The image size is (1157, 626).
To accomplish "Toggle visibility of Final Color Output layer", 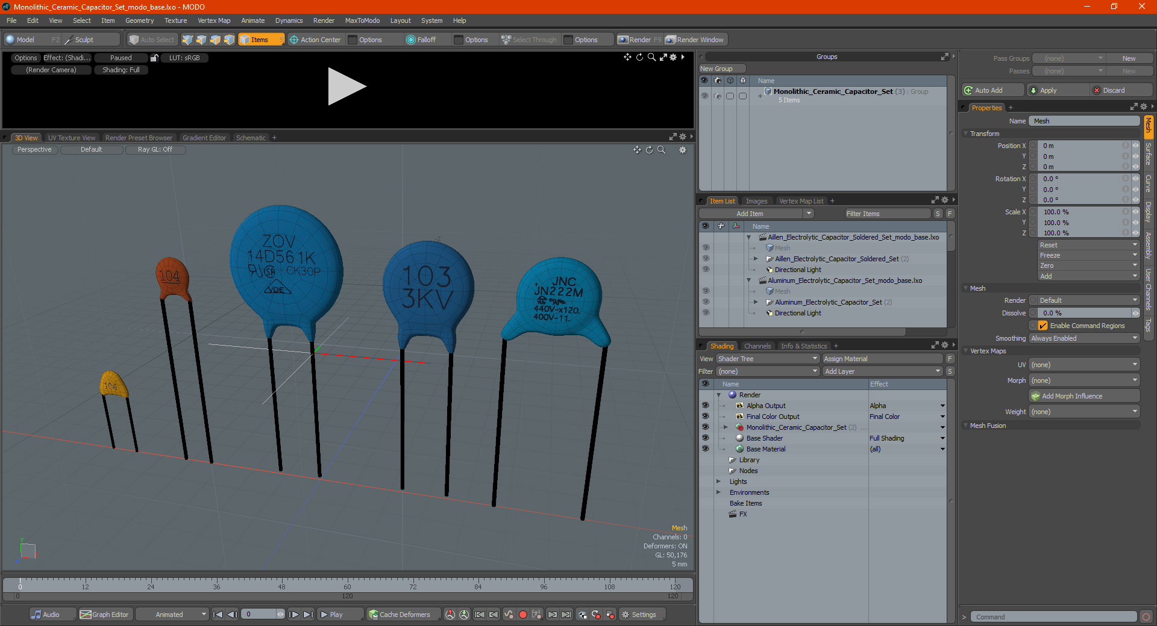I will pyautogui.click(x=705, y=417).
